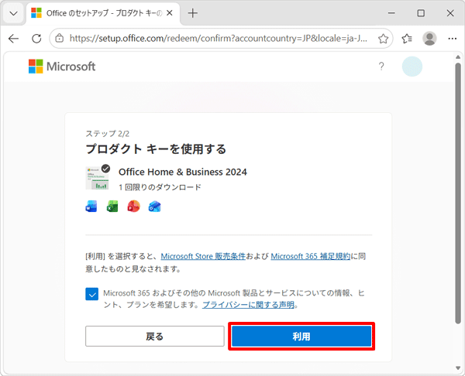The height and width of the screenshot is (376, 465).
Task: Click the Excel app icon
Action: 112,207
